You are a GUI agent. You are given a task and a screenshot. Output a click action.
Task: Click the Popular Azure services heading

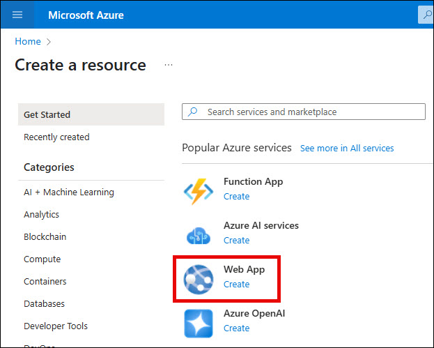tap(237, 148)
